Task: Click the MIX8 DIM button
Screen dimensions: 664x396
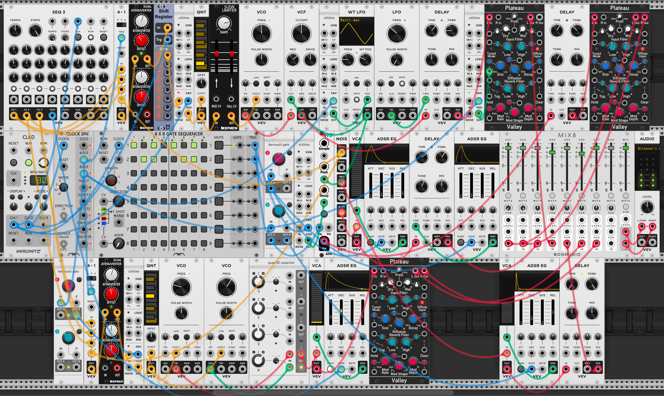Action: pos(625,207)
